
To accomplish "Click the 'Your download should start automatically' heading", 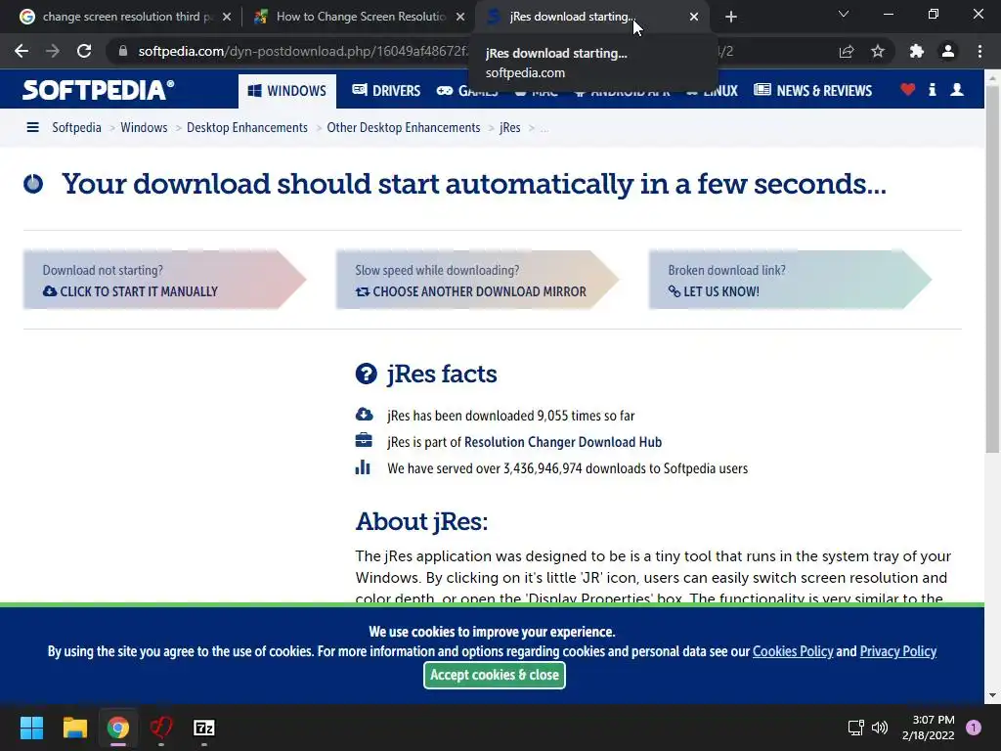I will [474, 184].
